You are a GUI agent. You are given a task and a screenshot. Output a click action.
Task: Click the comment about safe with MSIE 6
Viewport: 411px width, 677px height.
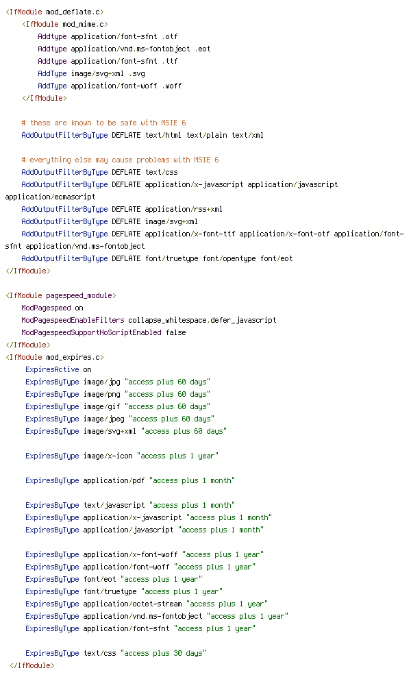pos(103,123)
